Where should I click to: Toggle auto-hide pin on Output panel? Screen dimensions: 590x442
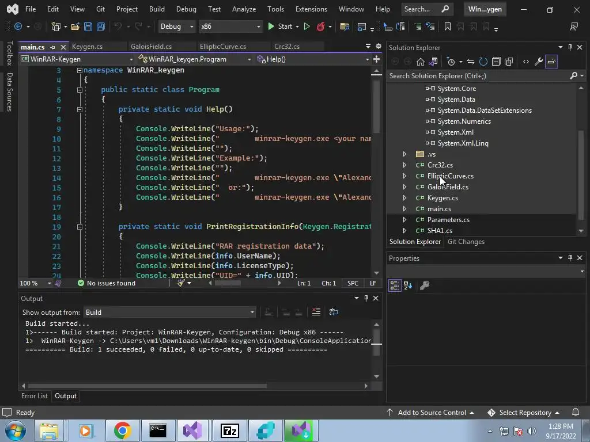tap(366, 298)
